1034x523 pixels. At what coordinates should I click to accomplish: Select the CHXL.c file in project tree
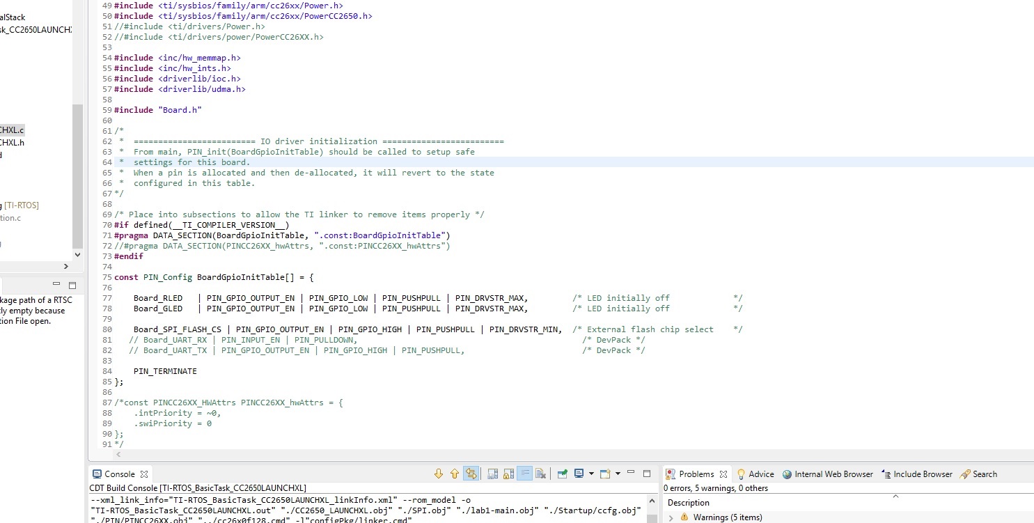click(x=12, y=130)
